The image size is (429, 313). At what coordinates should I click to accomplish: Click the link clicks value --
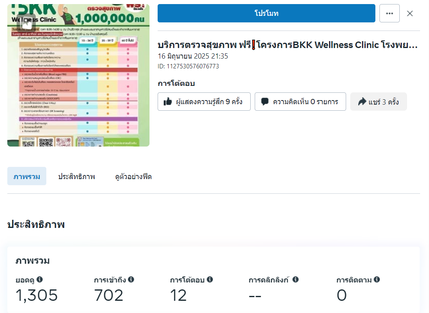pos(255,296)
